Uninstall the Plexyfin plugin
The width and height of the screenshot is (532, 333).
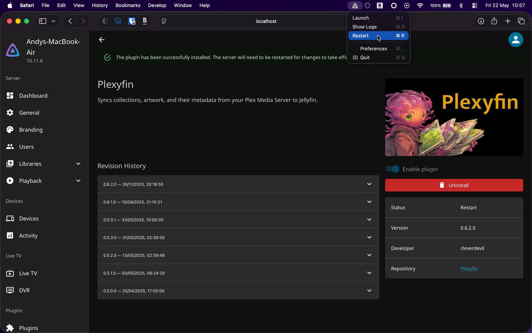(x=454, y=185)
